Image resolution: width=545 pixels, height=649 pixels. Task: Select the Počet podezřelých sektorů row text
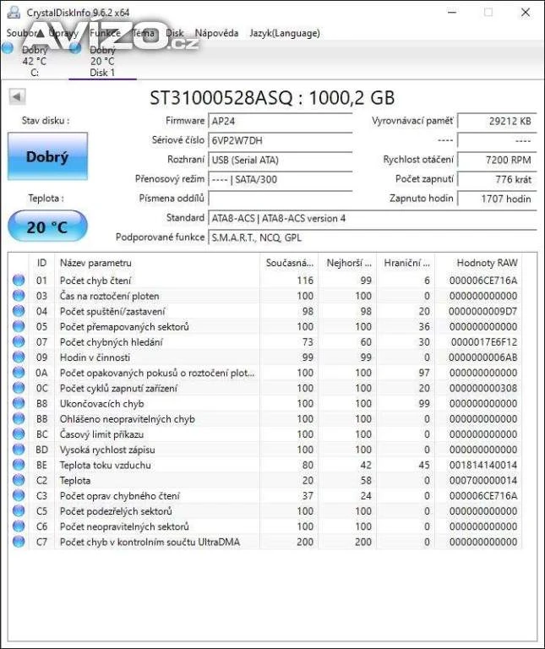point(116,511)
